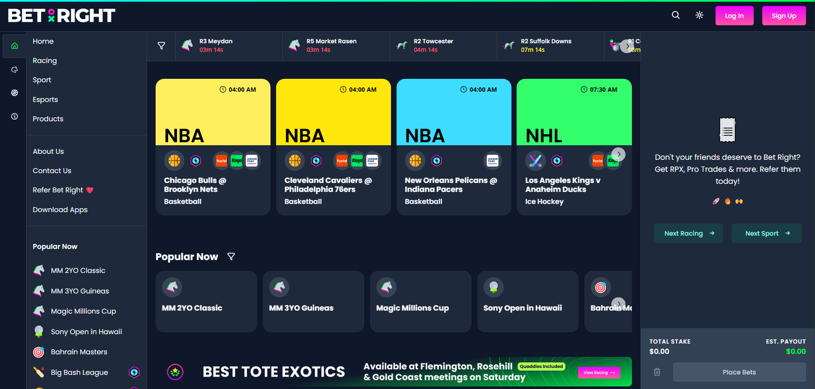Image resolution: width=815 pixels, height=389 pixels.
Task: Open Refer Bet Right link
Action: pos(63,190)
